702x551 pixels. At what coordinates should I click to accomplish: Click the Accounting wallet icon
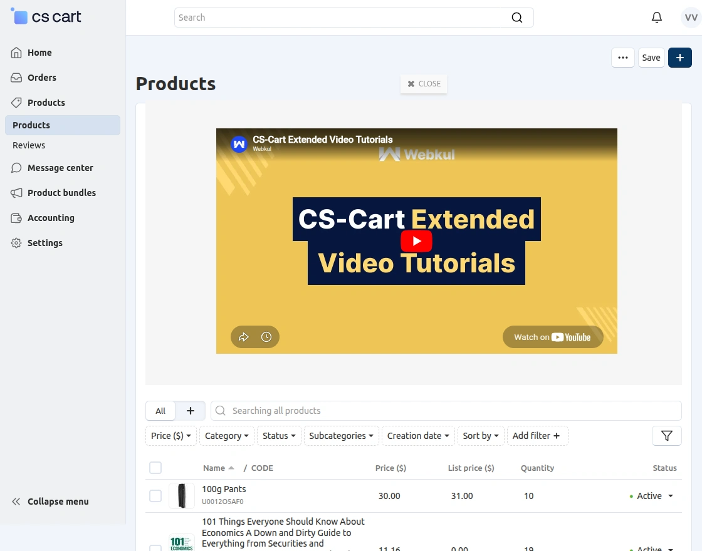(16, 218)
